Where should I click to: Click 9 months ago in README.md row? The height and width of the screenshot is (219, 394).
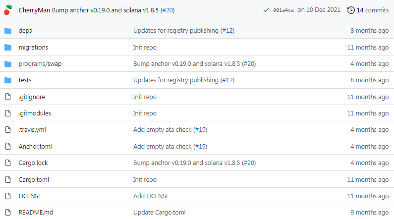(370, 213)
